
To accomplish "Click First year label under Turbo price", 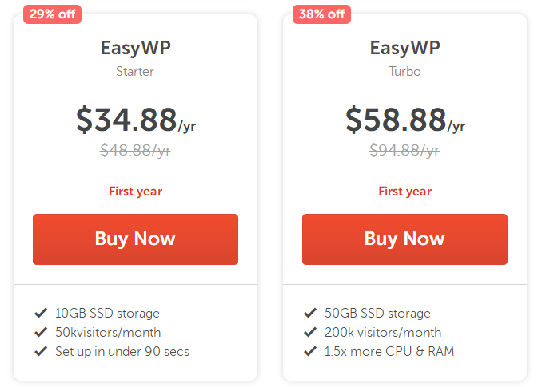I will [x=404, y=192].
